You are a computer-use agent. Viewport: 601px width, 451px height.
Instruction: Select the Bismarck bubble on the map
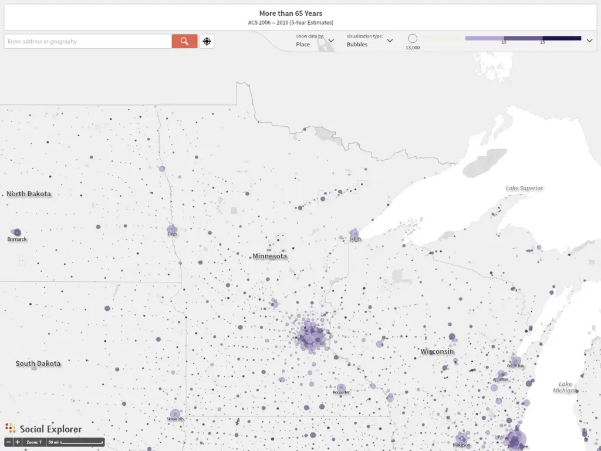(17, 233)
